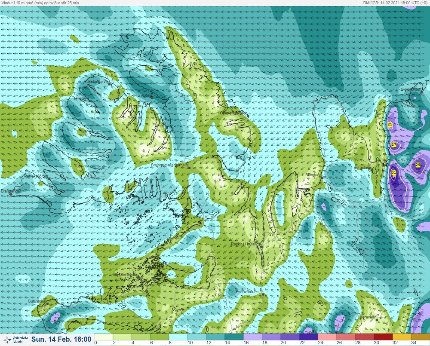430x346 pixels.
Task: Pick the 18–20 m/s purple swatch
Action: click(x=271, y=337)
